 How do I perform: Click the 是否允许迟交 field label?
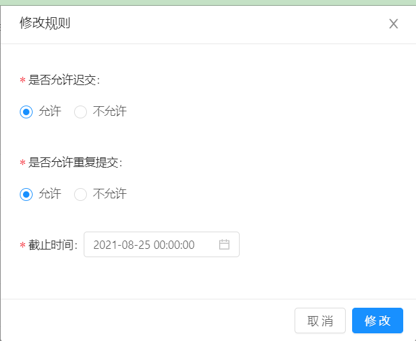tap(64, 80)
